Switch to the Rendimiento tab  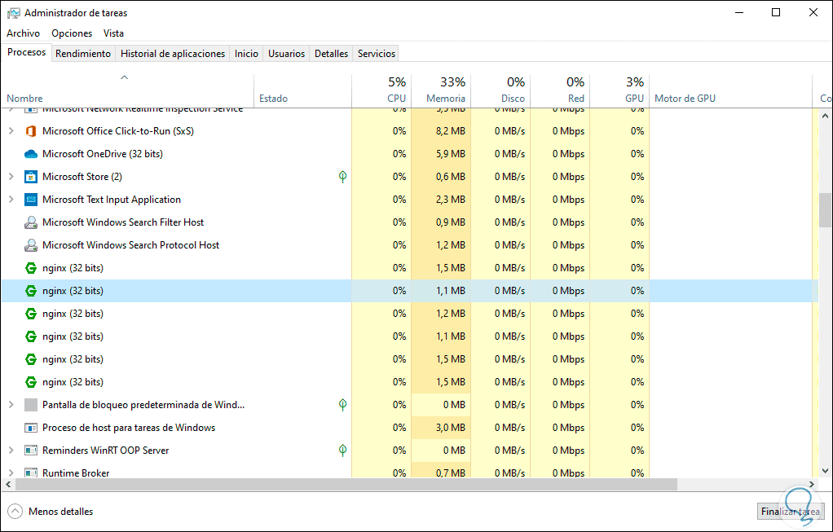[83, 54]
